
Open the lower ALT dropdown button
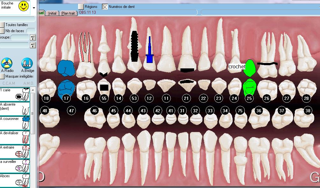point(33,45)
